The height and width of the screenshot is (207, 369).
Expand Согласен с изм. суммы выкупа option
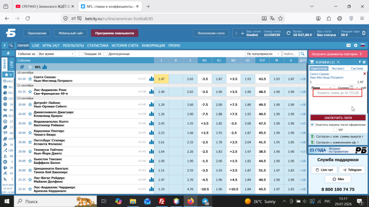point(338,136)
